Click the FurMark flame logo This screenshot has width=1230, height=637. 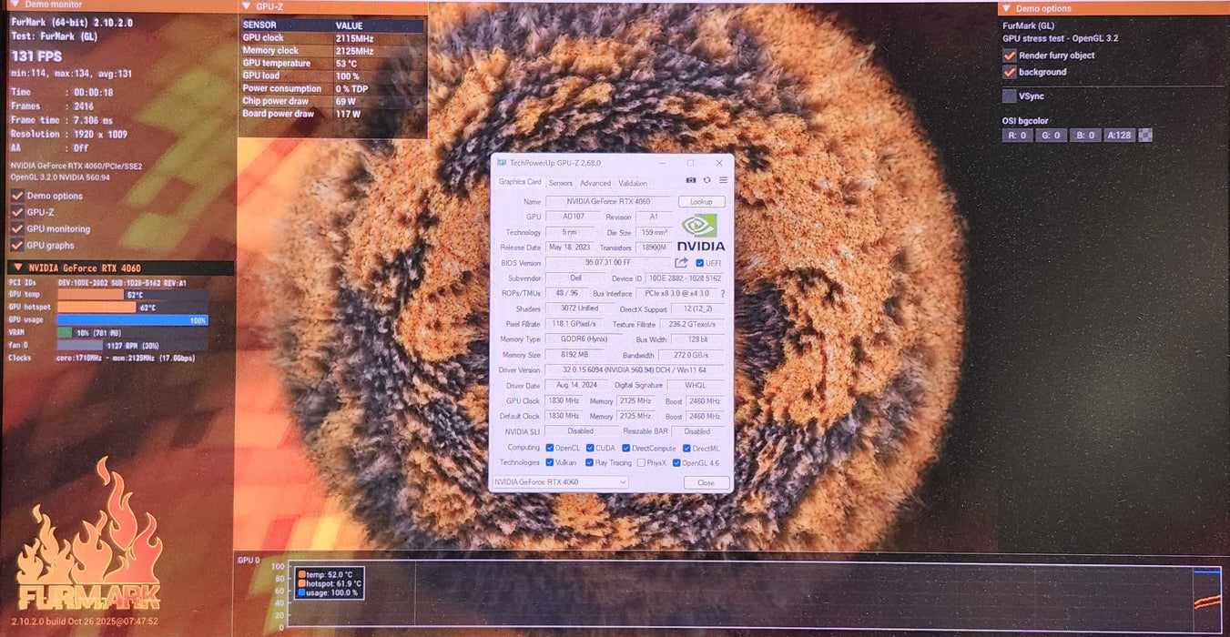click(x=88, y=533)
